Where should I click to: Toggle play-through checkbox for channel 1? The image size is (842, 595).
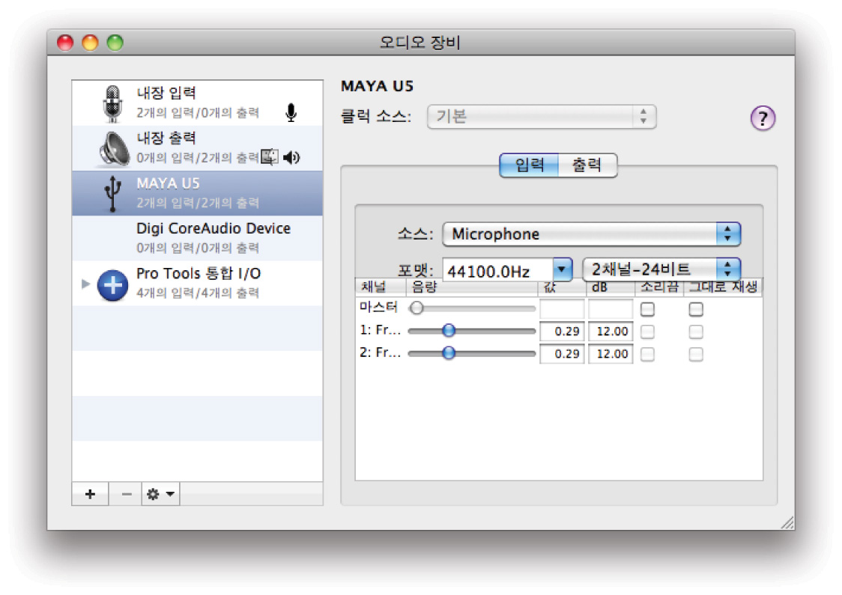click(x=696, y=332)
